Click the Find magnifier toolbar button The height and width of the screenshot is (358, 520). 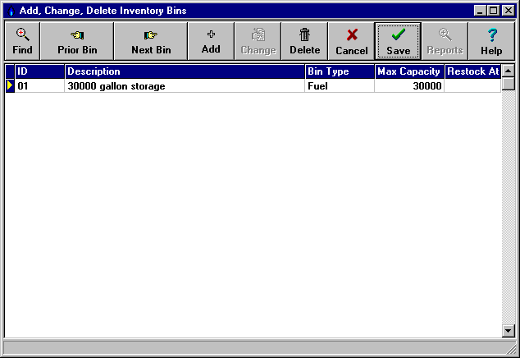coord(23,41)
